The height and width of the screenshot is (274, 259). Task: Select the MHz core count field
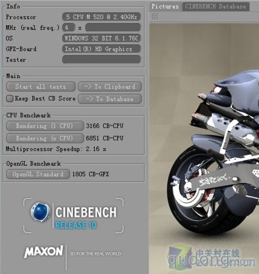point(68,28)
